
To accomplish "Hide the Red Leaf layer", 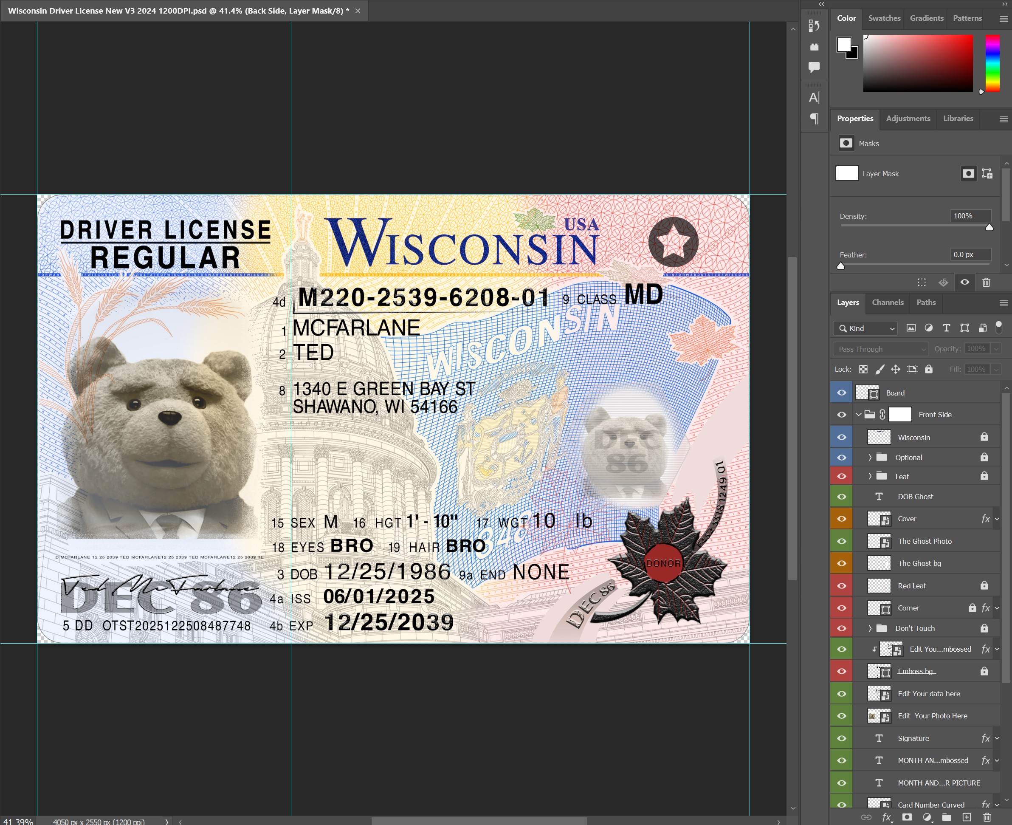I will 841,585.
